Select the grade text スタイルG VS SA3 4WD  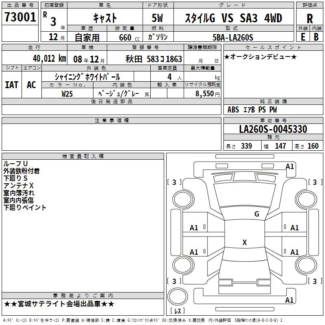233,18
